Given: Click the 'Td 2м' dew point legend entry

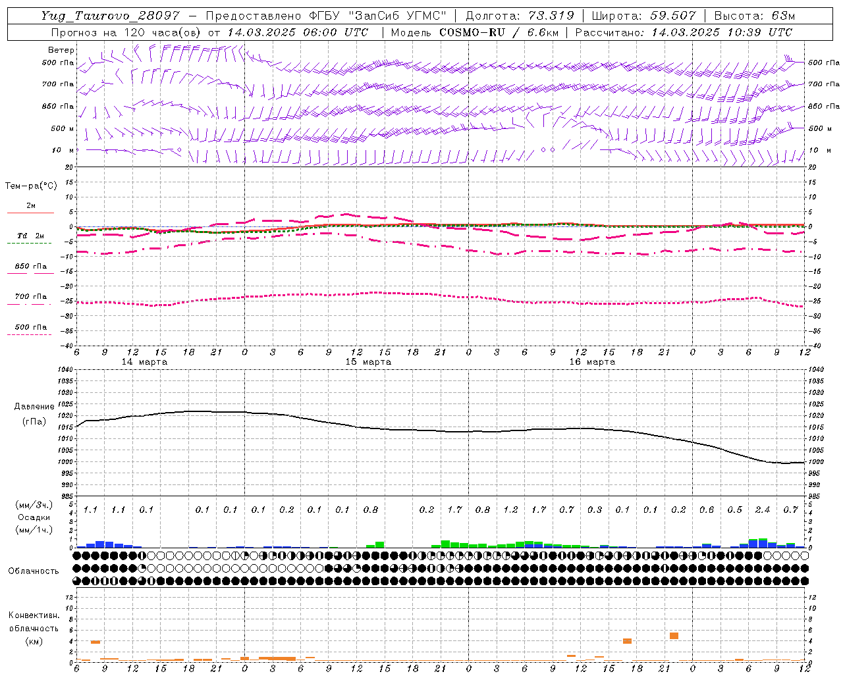Looking at the screenshot, I should tap(31, 236).
